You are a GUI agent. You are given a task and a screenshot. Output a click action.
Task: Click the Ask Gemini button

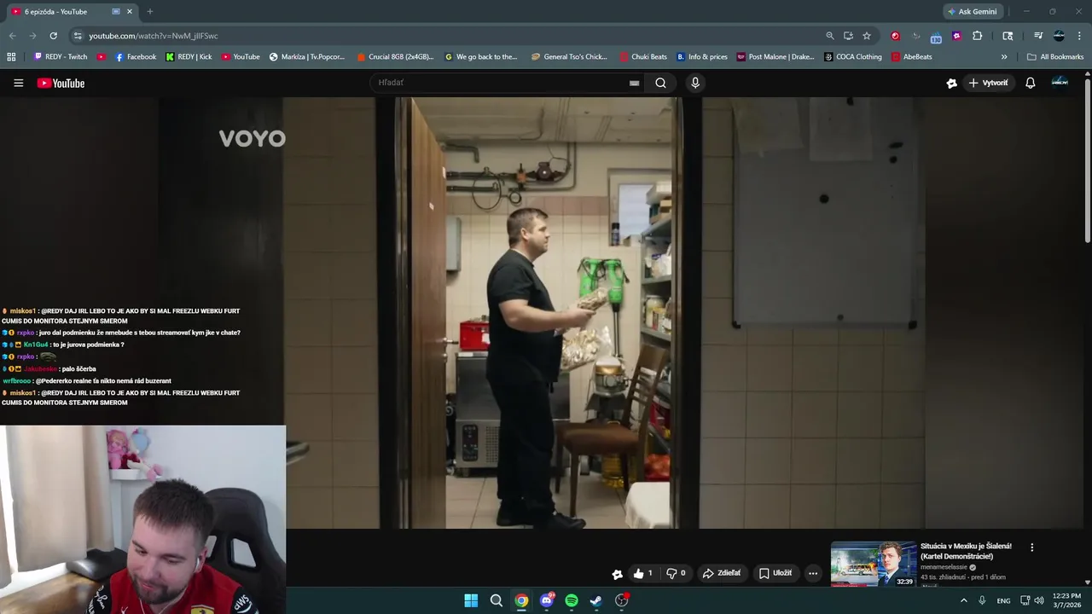pos(972,12)
